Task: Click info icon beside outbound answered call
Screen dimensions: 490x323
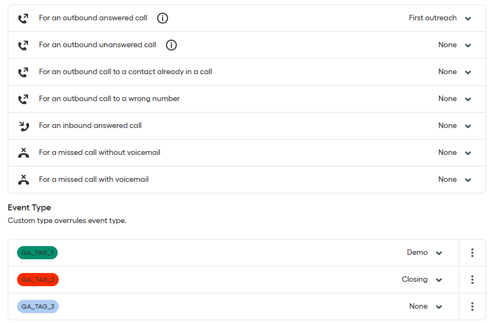Action: pyautogui.click(x=163, y=18)
